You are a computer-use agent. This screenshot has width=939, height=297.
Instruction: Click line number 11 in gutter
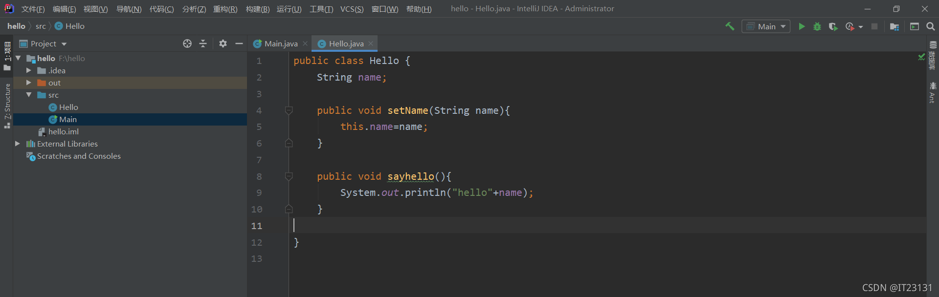click(257, 226)
